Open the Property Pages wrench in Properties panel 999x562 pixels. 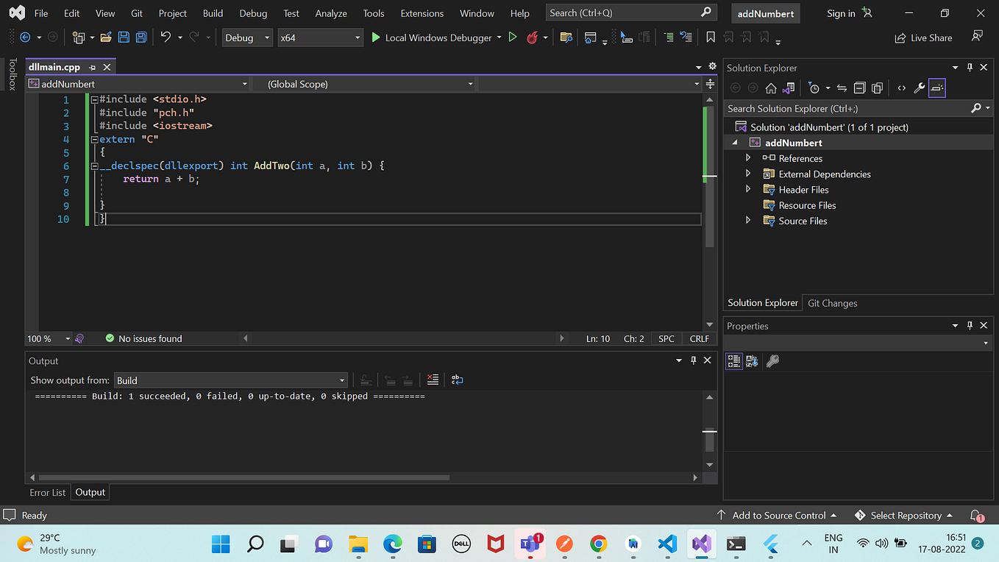coord(772,361)
